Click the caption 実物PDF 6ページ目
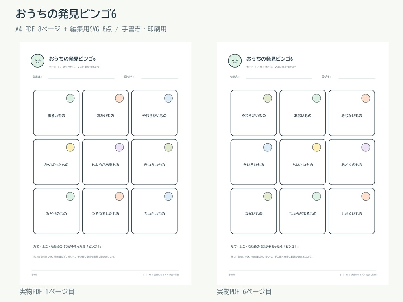Viewport: 403px width, 302px height. (x=244, y=291)
